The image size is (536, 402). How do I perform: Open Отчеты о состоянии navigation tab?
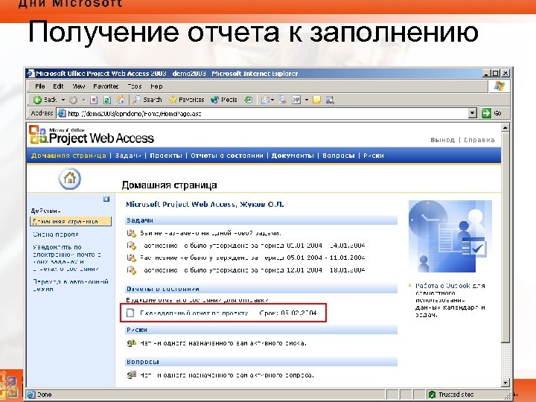pos(227,156)
